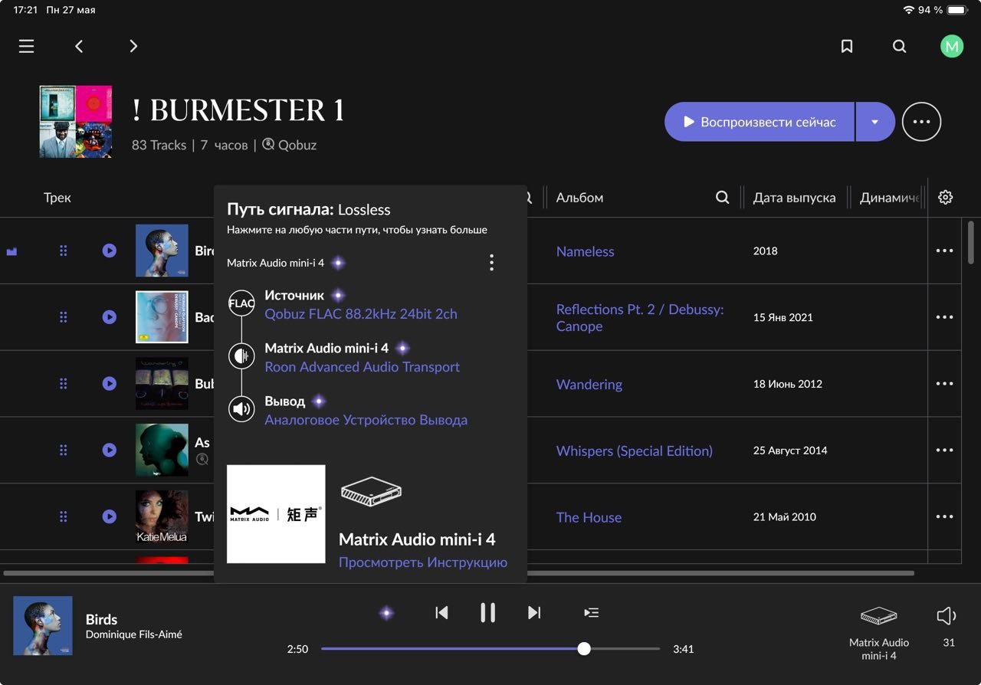The width and height of the screenshot is (981, 685).
Task: Open the more menu for the 21 Май 2010 row
Action: [x=944, y=517]
